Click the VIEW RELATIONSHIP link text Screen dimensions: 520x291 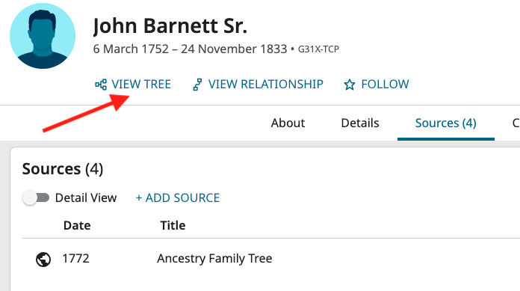coord(266,85)
